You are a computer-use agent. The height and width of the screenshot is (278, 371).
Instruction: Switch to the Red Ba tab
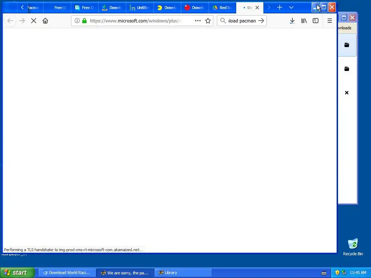[222, 8]
